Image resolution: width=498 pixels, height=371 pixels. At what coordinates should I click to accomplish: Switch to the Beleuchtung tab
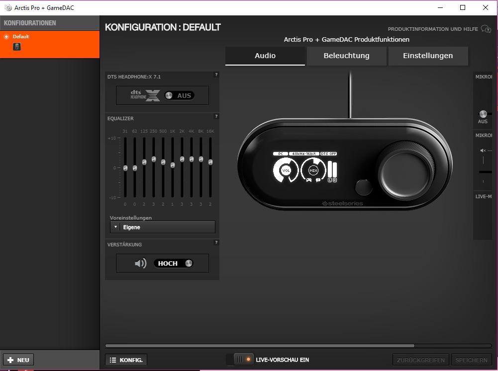(346, 56)
